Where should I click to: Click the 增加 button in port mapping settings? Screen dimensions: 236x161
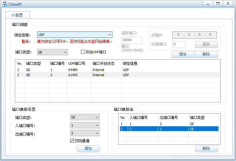pos(88,149)
